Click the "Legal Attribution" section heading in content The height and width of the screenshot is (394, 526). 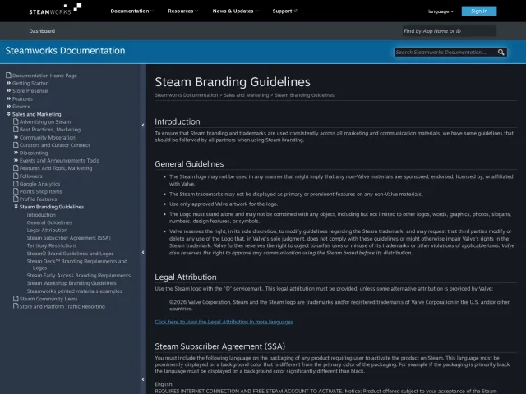tap(186, 277)
